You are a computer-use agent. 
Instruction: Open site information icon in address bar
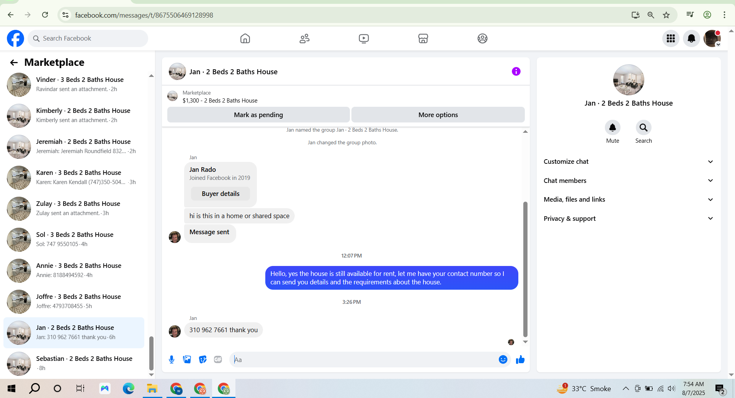click(x=65, y=15)
